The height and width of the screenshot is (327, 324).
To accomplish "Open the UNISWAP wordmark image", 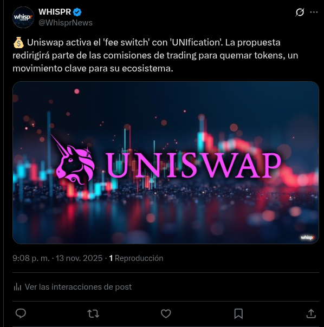I will (194, 165).
